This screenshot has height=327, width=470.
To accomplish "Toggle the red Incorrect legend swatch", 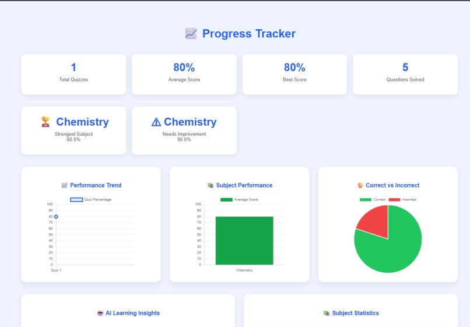I will [394, 199].
